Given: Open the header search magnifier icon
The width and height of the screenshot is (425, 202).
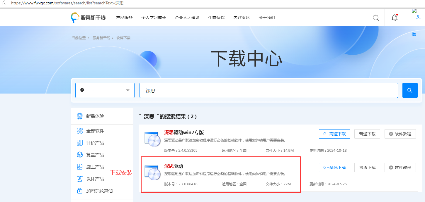Looking at the screenshot, I should [x=376, y=18].
